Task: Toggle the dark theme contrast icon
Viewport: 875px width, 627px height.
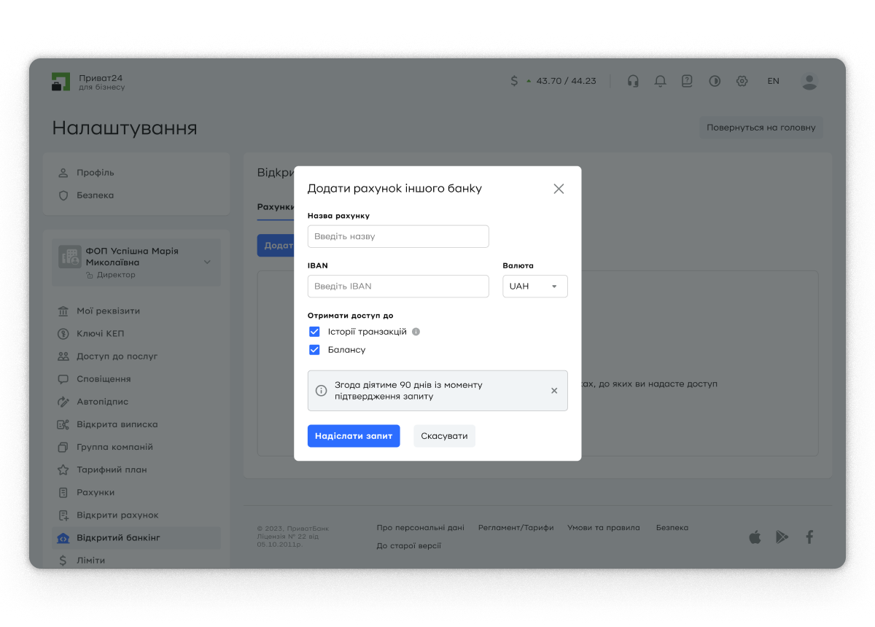Action: click(715, 81)
